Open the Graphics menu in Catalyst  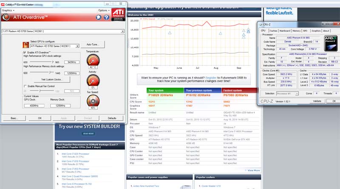8,10
